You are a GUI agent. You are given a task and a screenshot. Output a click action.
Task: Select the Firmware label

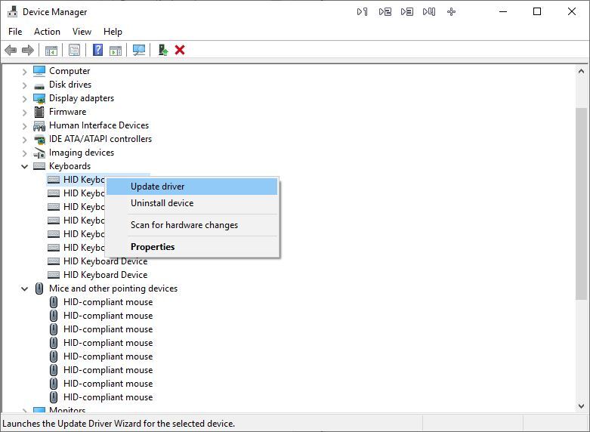tap(68, 112)
